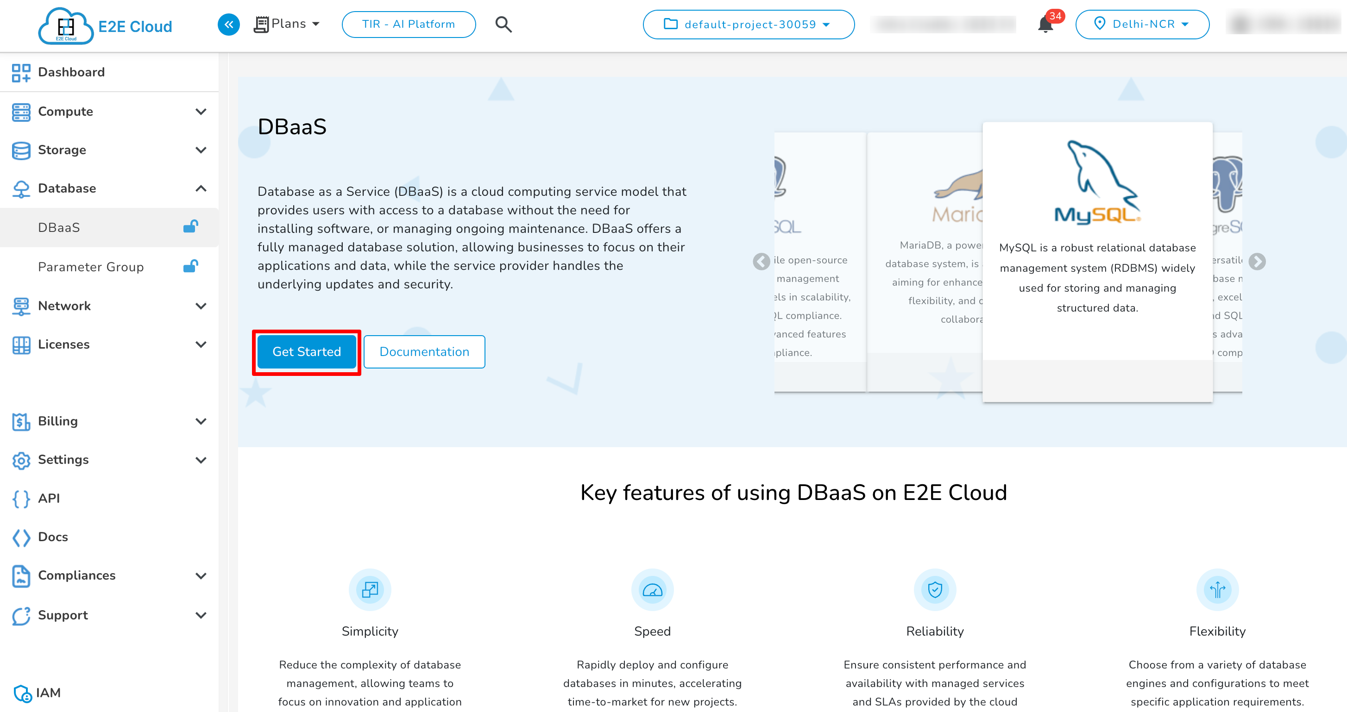This screenshot has width=1347, height=712.
Task: Click the Simplicity feature title
Action: 370,631
